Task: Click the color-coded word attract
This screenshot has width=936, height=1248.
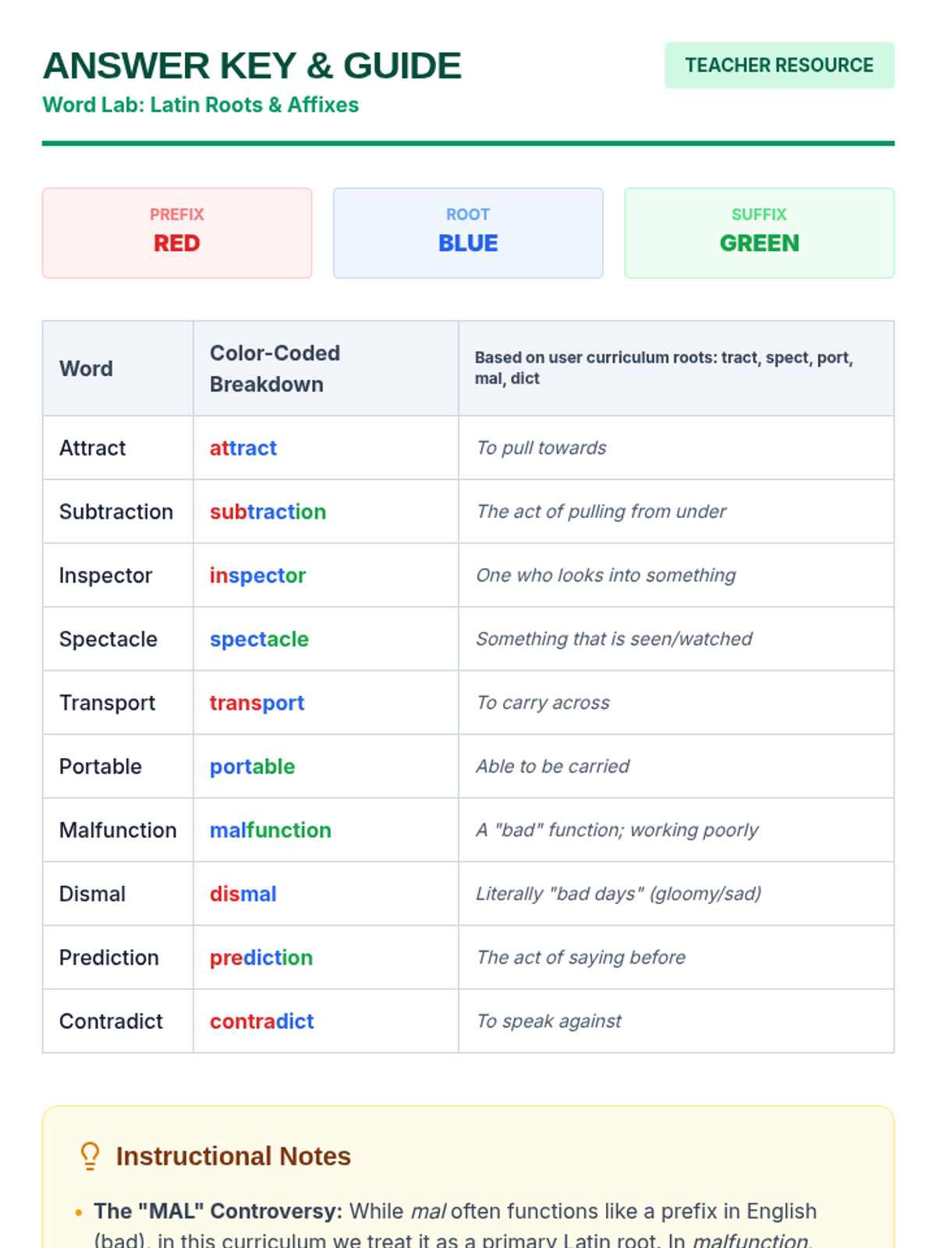Action: [243, 448]
